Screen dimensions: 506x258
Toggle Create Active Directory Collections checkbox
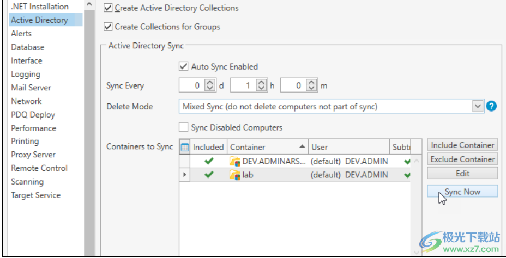point(108,8)
